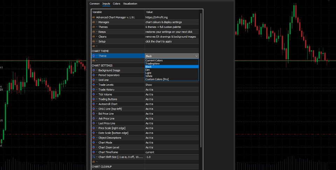This screenshot has width=336, height=170.
Task: Click '6 themes + full custom palette' value
Action: [163, 27]
